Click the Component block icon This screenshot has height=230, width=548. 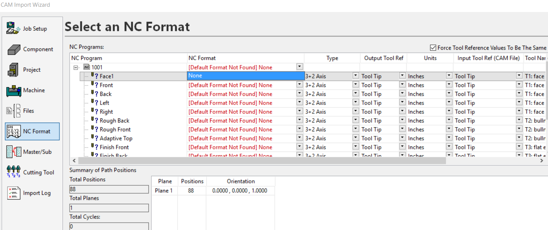click(x=13, y=49)
